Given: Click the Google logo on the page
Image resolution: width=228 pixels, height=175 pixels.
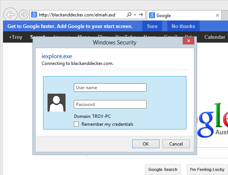Looking at the screenshot, I should click(x=212, y=119).
